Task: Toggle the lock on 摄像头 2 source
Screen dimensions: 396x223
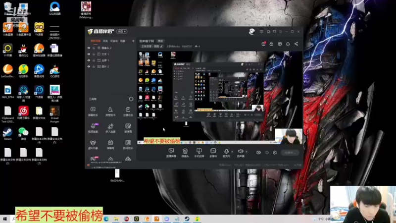Action: coord(94,48)
